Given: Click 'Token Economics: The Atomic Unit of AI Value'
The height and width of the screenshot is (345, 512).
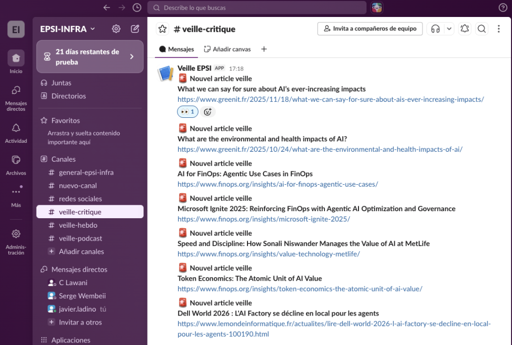Looking at the screenshot, I should click(x=250, y=279).
